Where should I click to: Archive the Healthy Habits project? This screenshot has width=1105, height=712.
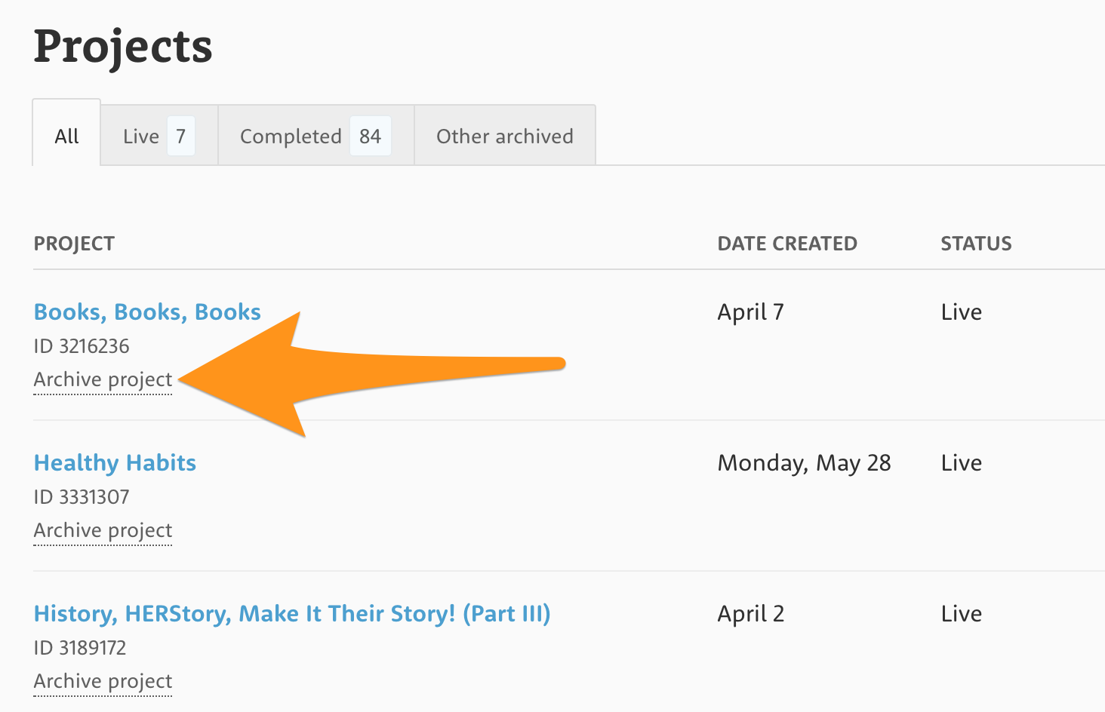tap(103, 530)
